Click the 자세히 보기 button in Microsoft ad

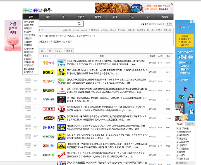[185, 80]
